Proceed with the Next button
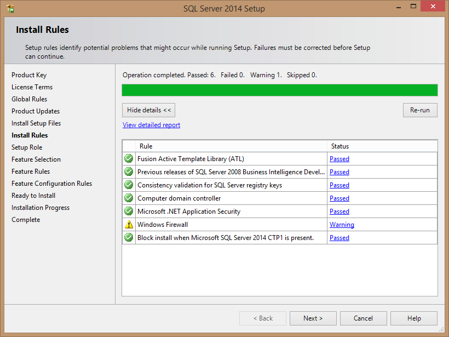The width and height of the screenshot is (449, 337). click(313, 318)
